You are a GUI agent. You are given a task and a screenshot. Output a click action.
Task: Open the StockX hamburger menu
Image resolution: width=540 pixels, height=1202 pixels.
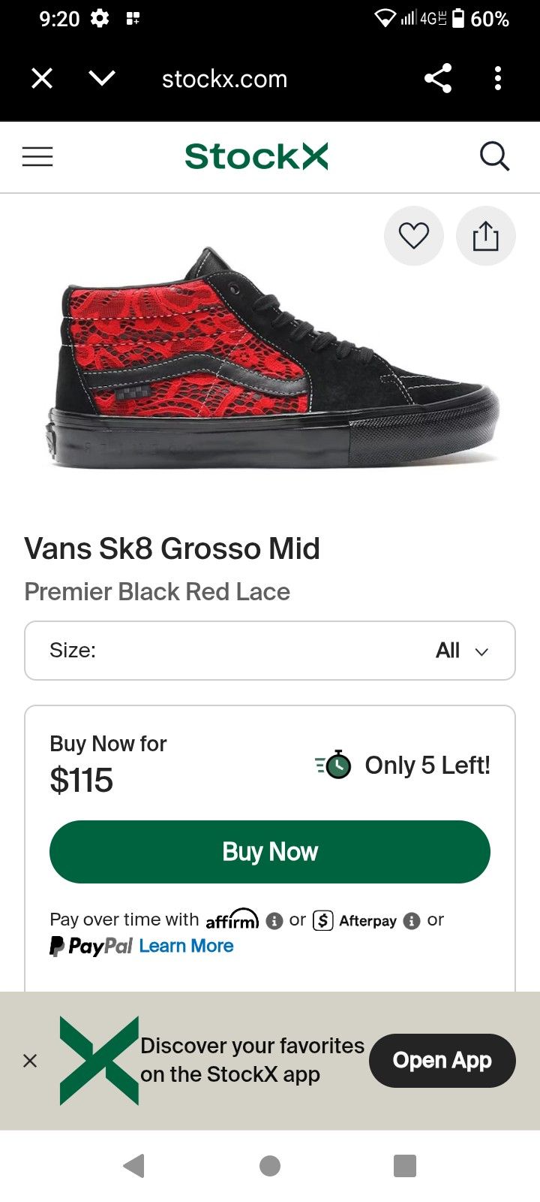tap(37, 156)
